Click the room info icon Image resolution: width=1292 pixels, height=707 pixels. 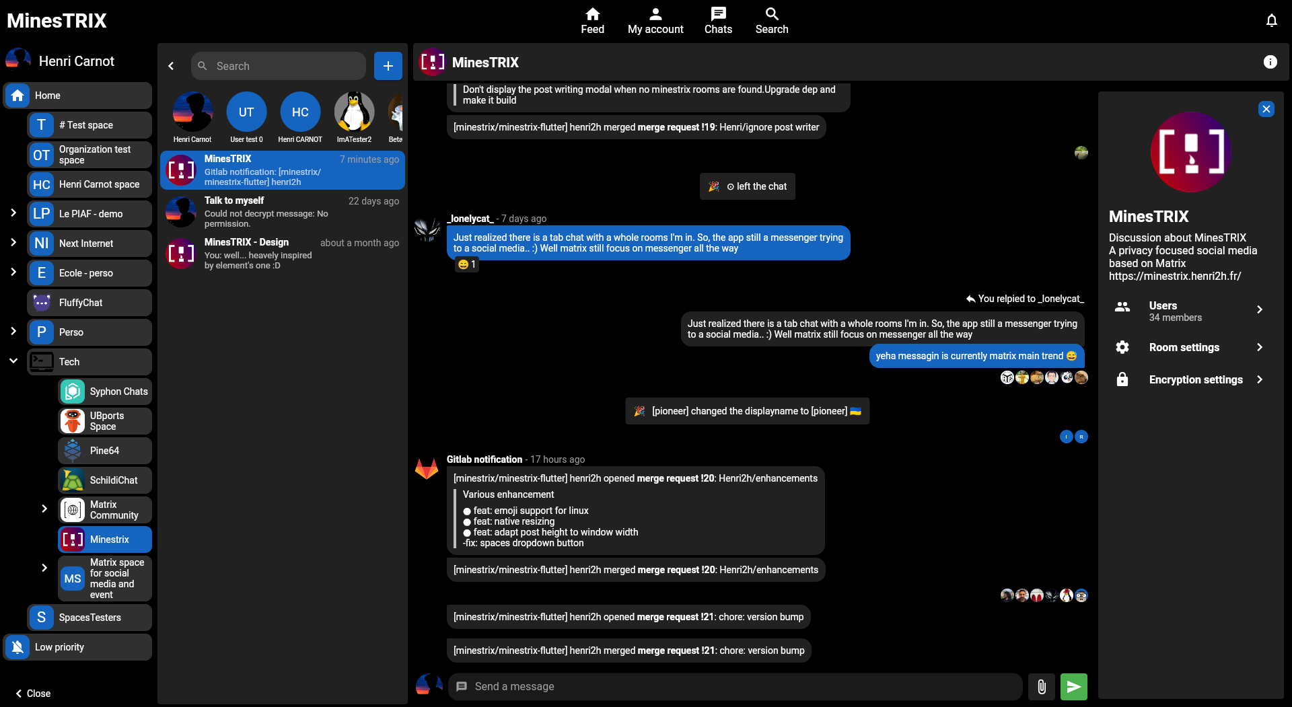1270,63
